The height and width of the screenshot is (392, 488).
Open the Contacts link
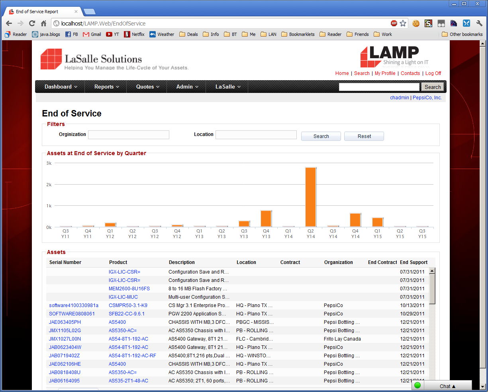[x=410, y=73]
